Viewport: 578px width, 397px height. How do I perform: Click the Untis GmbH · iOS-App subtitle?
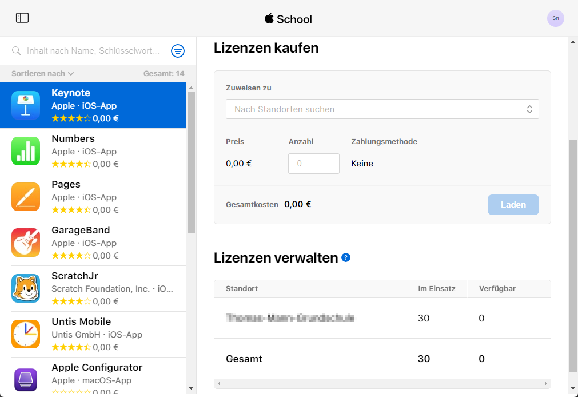97,334
